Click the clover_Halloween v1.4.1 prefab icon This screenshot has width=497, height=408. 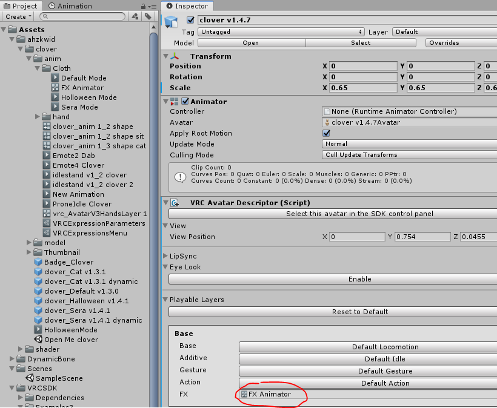38,301
